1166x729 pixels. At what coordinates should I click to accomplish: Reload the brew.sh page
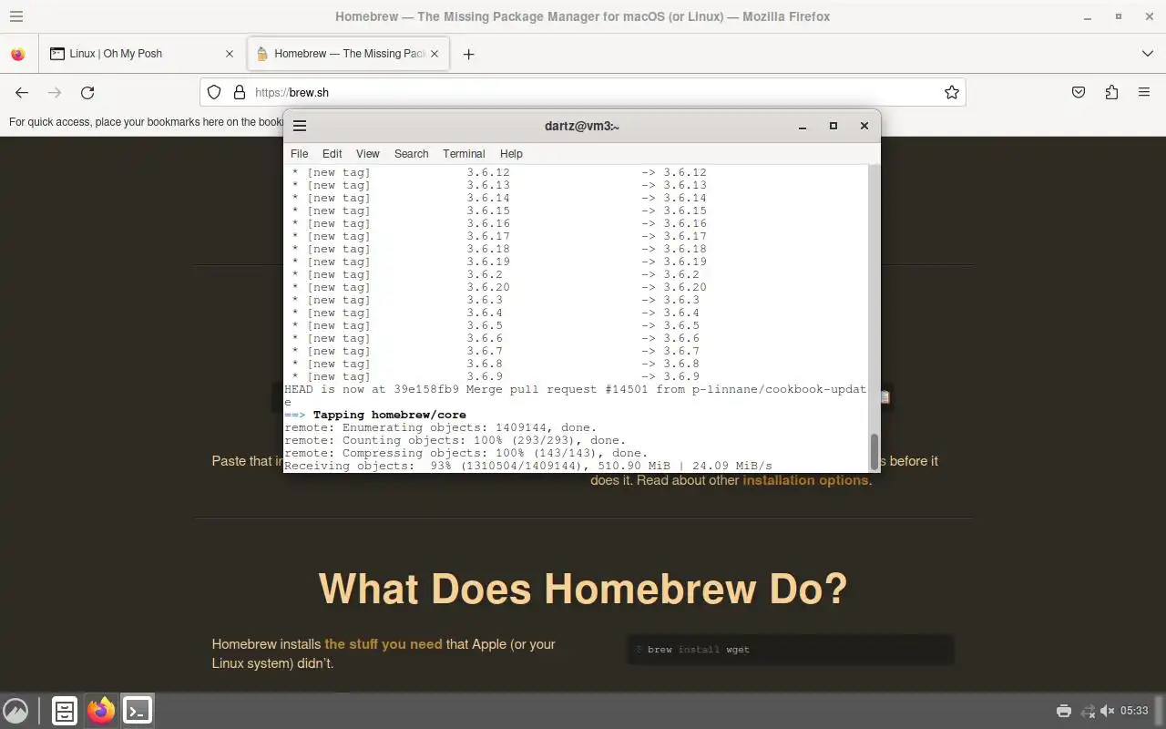click(x=87, y=92)
